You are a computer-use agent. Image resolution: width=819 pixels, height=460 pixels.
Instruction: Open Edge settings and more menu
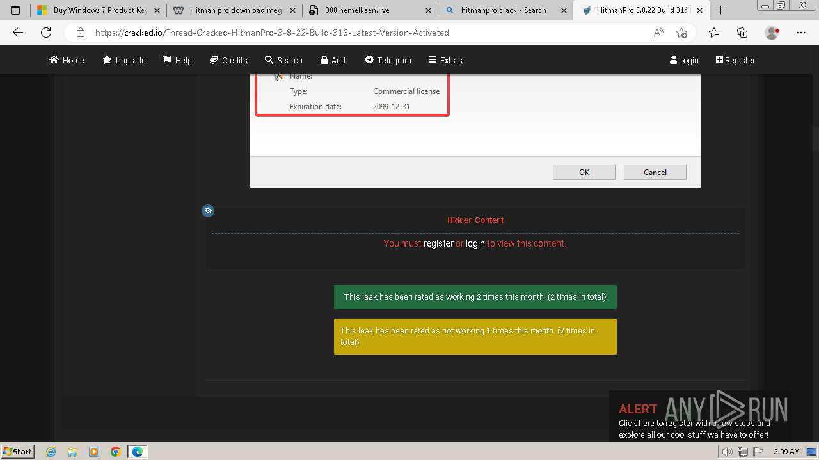point(801,33)
